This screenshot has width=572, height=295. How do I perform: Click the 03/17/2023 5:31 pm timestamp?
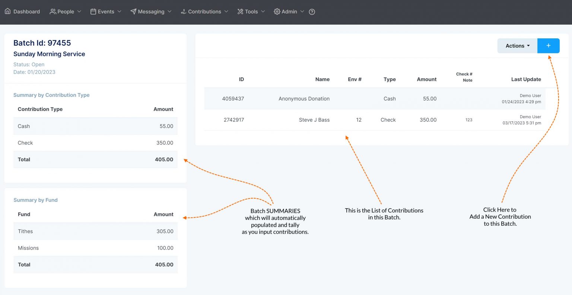point(522,123)
